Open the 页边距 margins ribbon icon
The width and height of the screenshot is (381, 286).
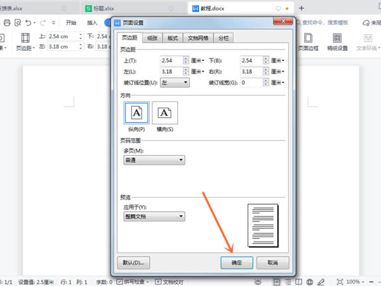[x=25, y=41]
